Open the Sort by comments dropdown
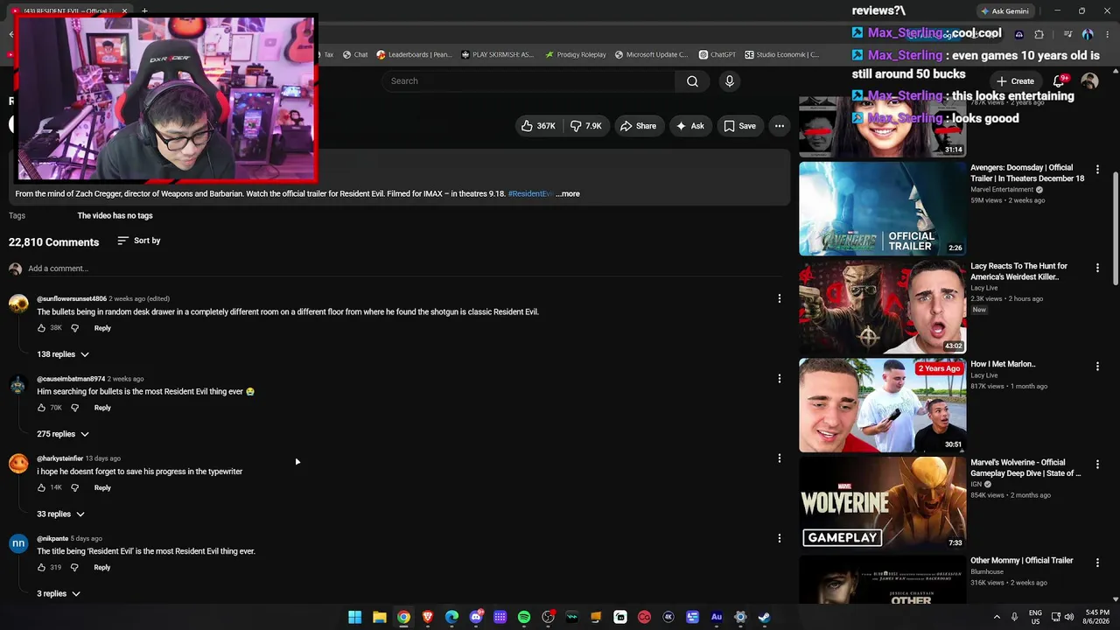The height and width of the screenshot is (630, 1120). [x=138, y=241]
